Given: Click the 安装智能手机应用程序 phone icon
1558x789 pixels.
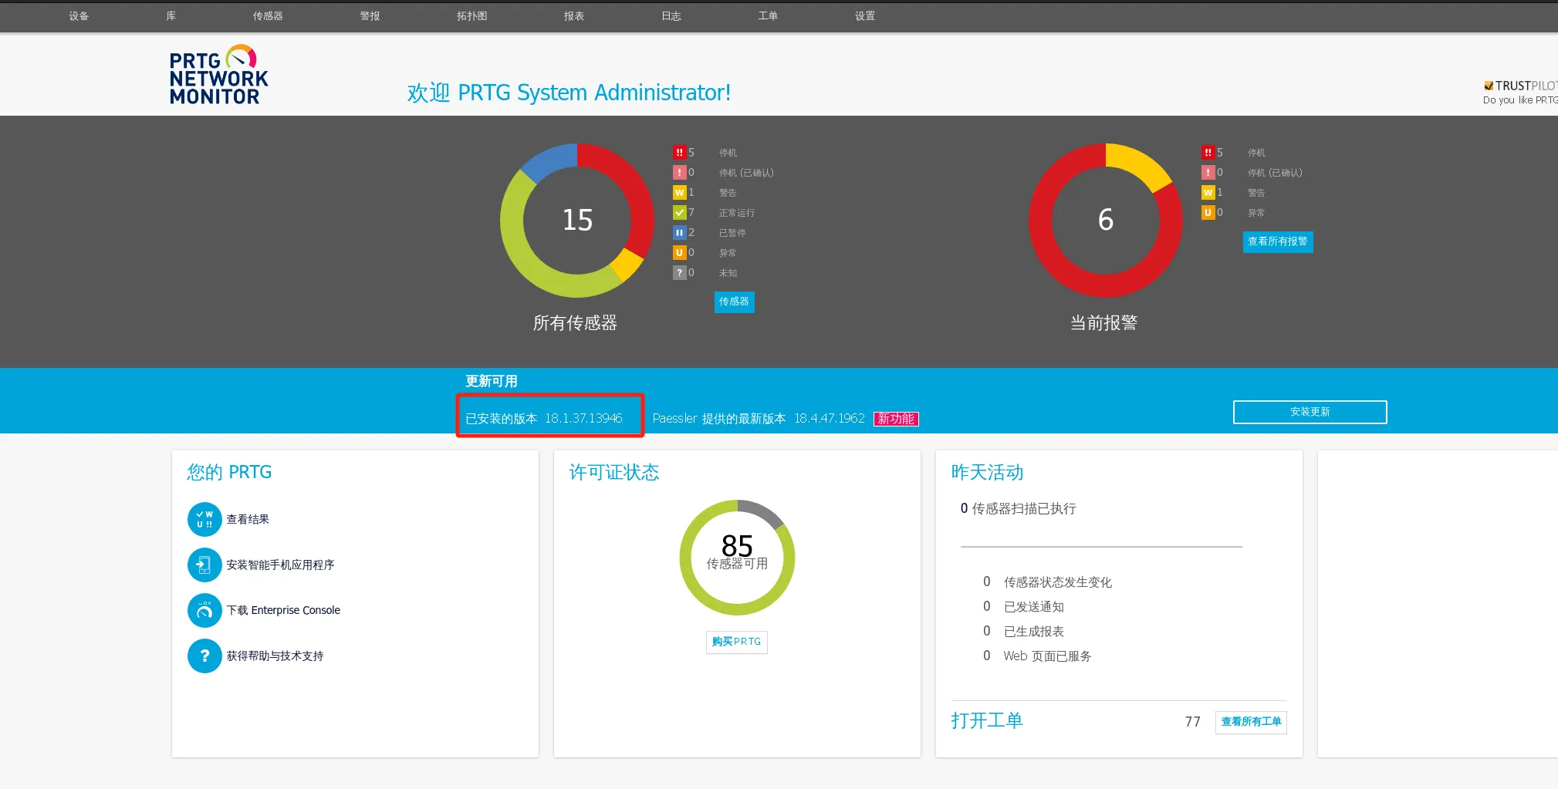Looking at the screenshot, I should pos(204,565).
